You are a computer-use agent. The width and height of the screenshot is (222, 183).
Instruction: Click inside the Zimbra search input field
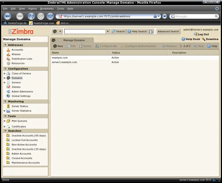click(85, 31)
